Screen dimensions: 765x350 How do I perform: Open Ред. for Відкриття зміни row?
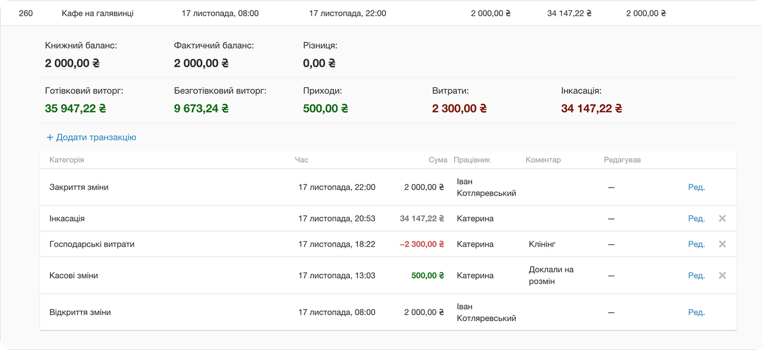point(696,312)
